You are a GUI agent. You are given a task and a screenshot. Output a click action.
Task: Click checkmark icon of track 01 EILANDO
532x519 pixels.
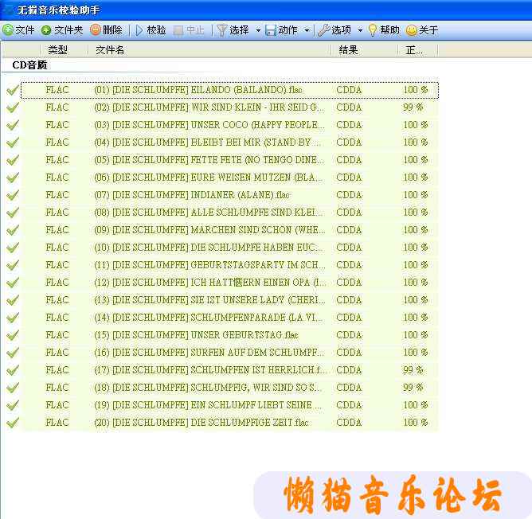pyautogui.click(x=13, y=90)
